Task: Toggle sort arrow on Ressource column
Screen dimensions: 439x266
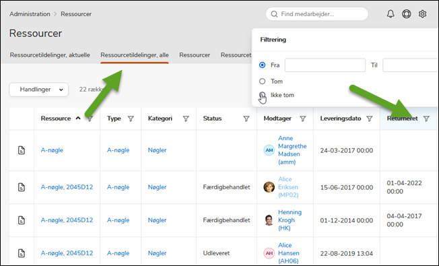Action: pos(78,118)
